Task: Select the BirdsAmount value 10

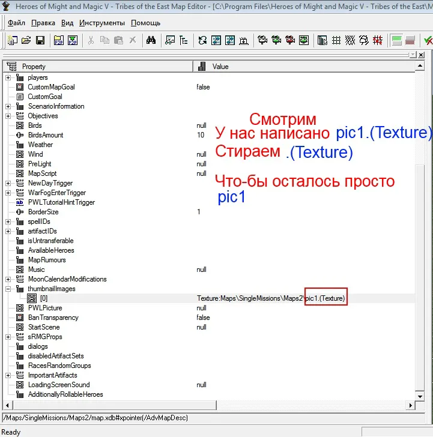Action: (x=201, y=135)
